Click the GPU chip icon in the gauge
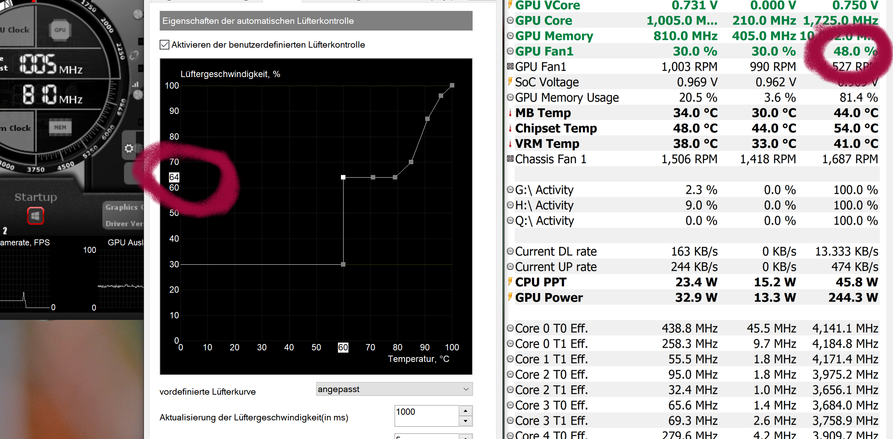This screenshot has width=893, height=439. (x=60, y=30)
